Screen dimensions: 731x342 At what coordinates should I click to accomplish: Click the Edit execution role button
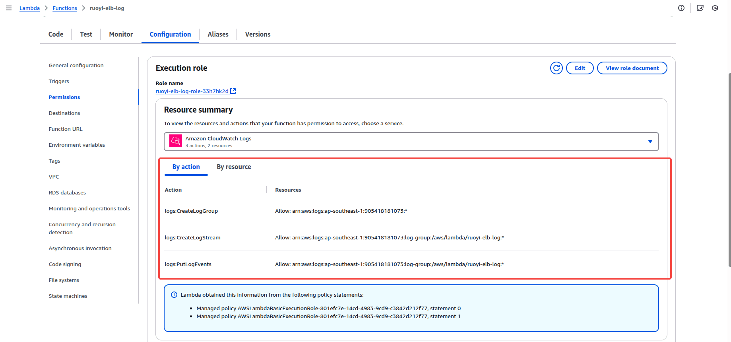(580, 68)
